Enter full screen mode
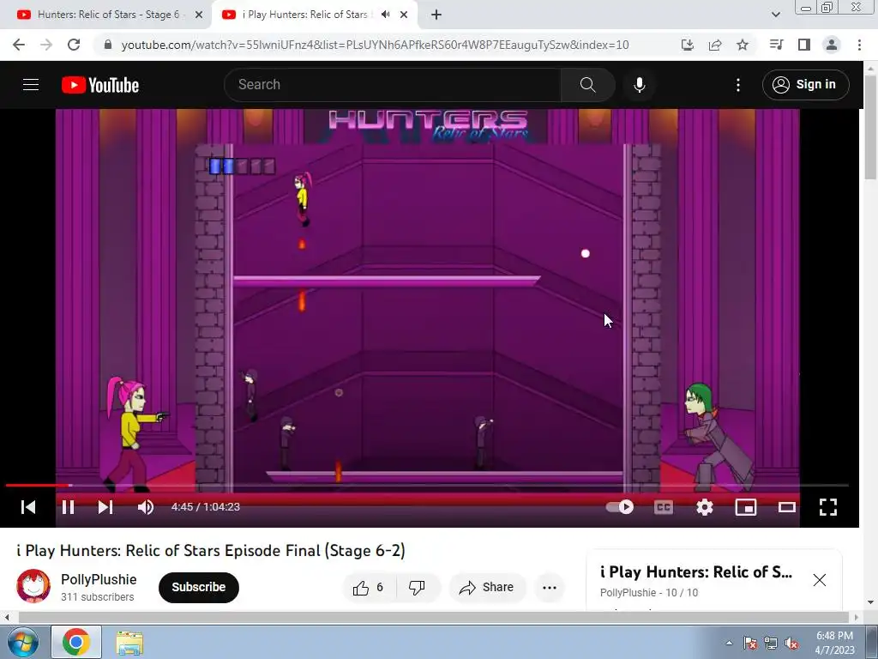Image resolution: width=878 pixels, height=659 pixels. coord(828,507)
